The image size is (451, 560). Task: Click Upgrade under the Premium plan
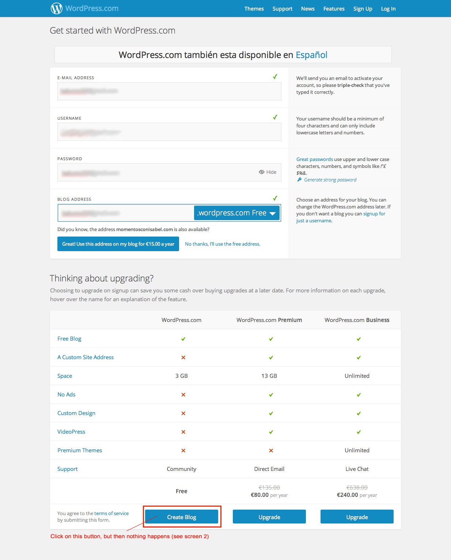pos(269,517)
